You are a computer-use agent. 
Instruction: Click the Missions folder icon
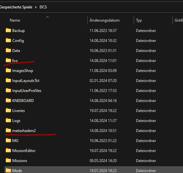tap(8, 160)
